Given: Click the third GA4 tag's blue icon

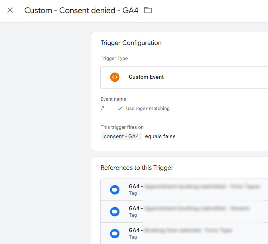Looking at the screenshot, I should (115, 233).
